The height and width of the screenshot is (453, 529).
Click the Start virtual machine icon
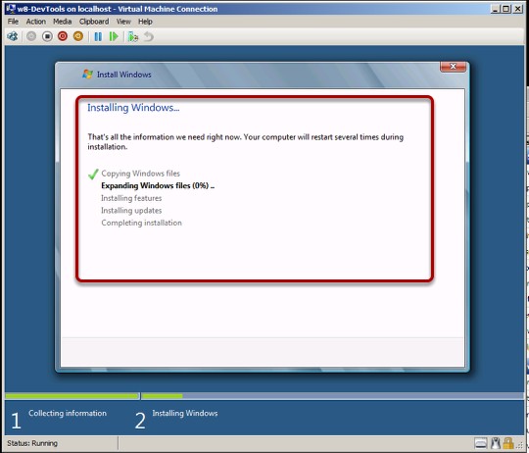[x=31, y=36]
